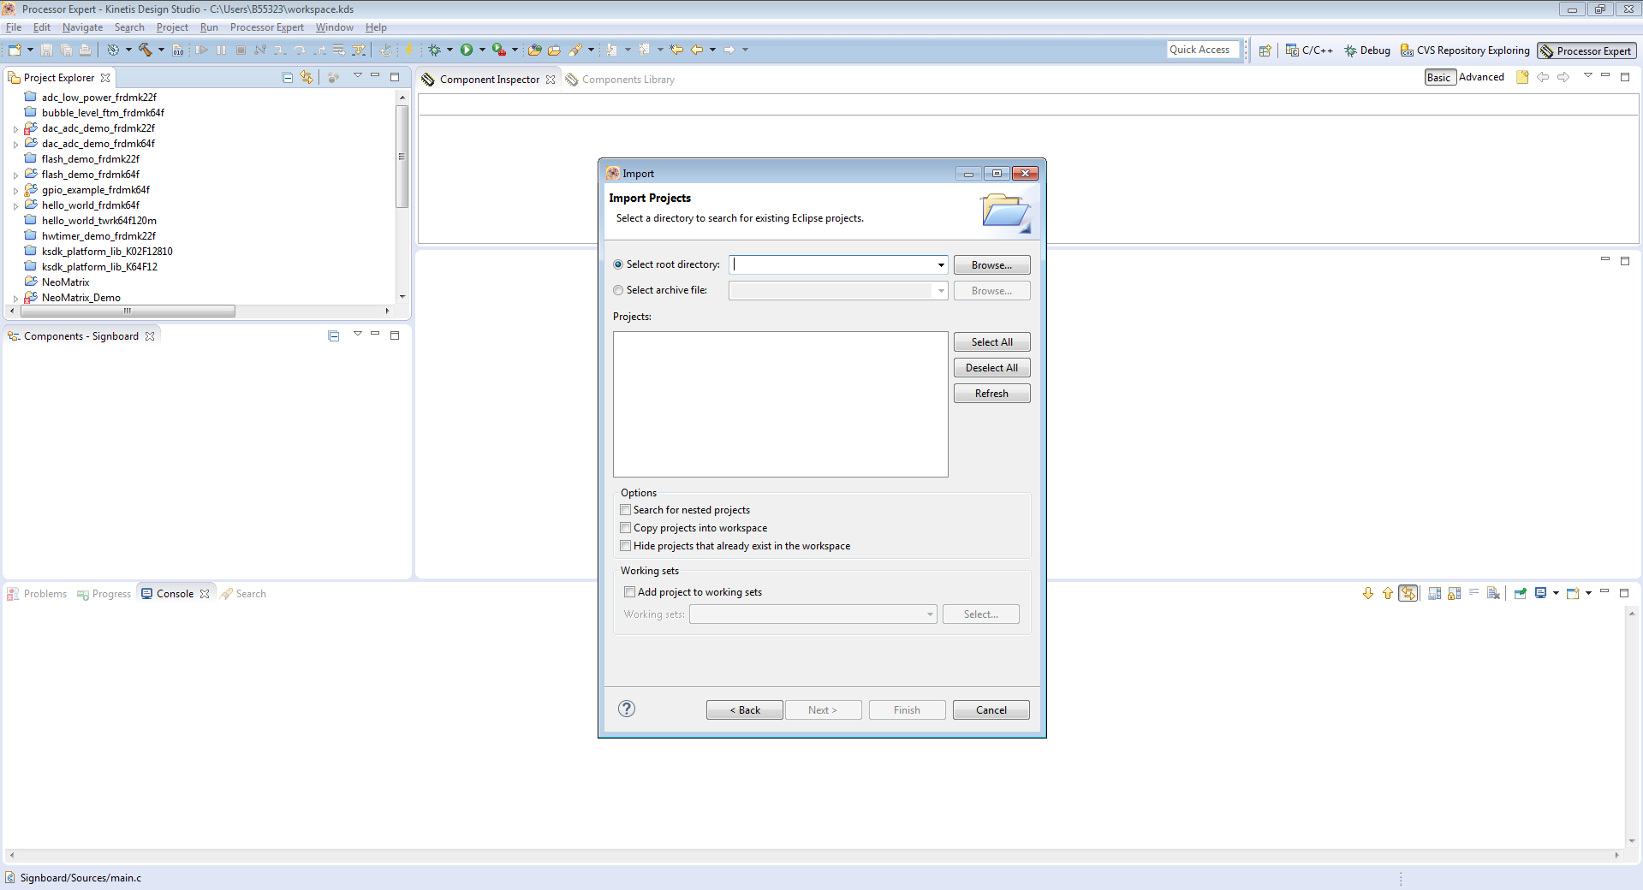
Task: Expand the NeoMatrix_Demo project tree
Action: click(x=15, y=299)
